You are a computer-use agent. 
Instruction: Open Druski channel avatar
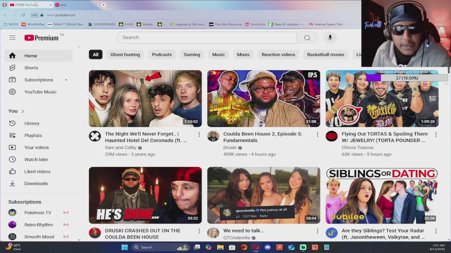213,136
